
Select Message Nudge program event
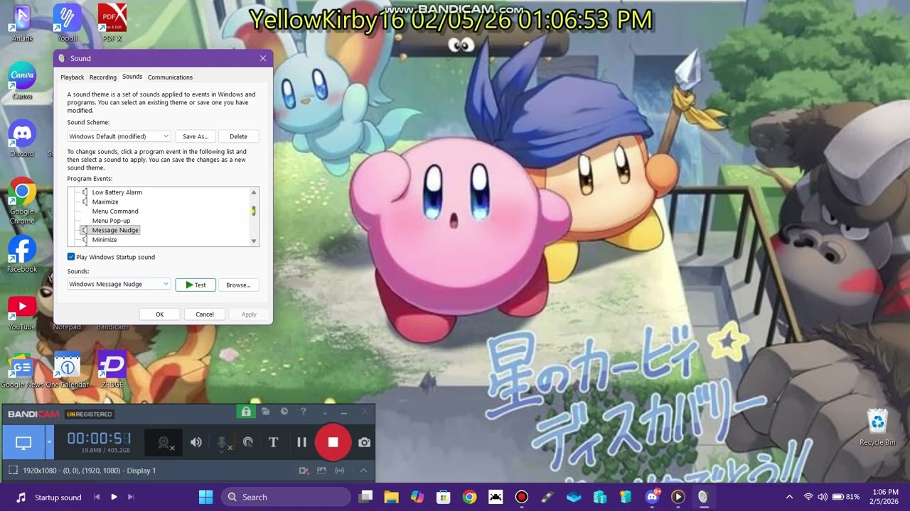(x=115, y=230)
